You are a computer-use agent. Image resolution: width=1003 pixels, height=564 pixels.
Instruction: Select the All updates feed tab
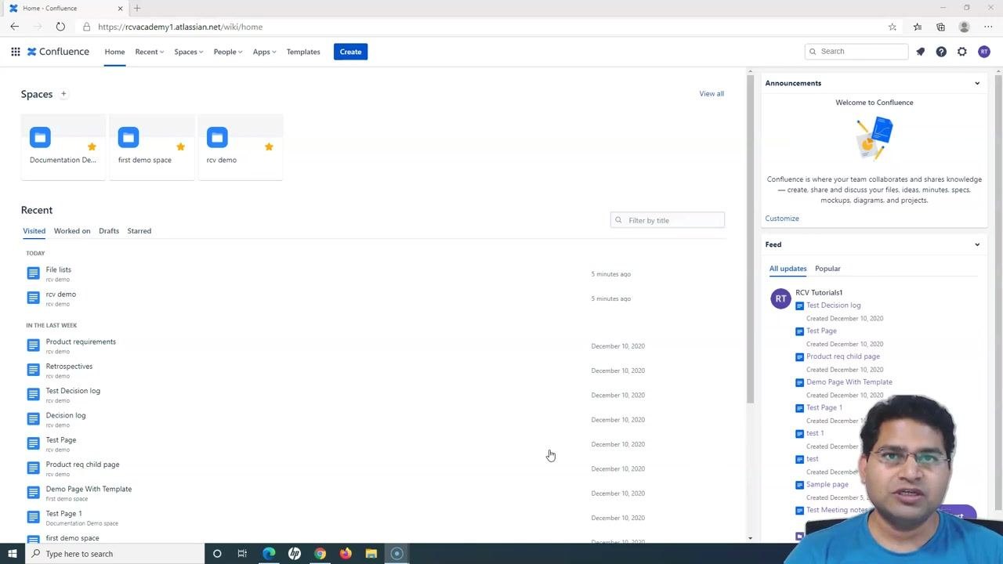click(788, 269)
